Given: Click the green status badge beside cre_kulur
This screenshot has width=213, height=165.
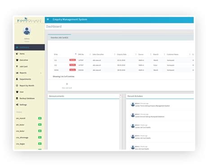Looking at the screenshot, I should (x=40, y=131).
